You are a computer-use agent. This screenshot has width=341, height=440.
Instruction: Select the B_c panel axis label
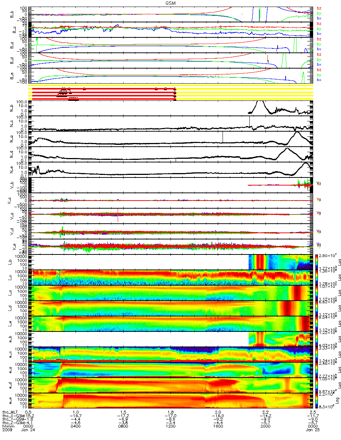pos(15,30)
